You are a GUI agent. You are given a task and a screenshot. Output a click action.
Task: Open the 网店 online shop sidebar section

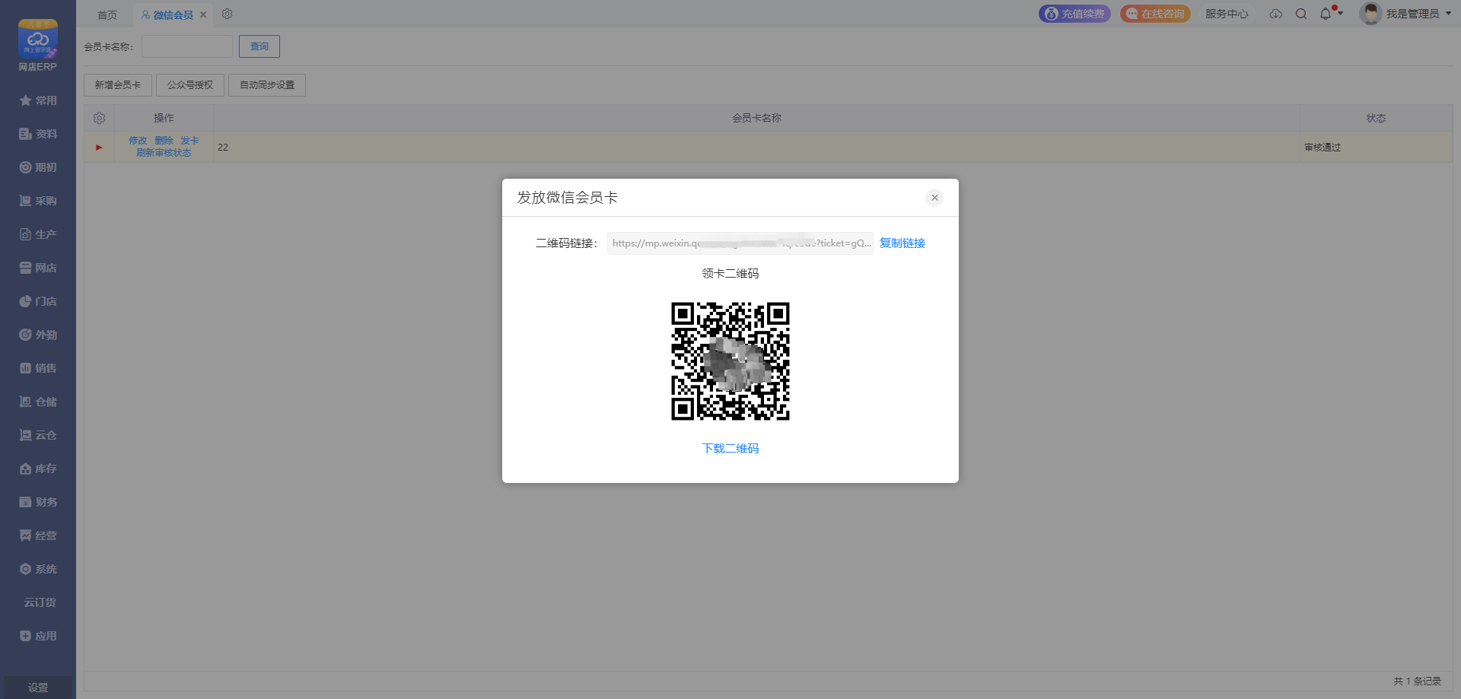[x=38, y=268]
